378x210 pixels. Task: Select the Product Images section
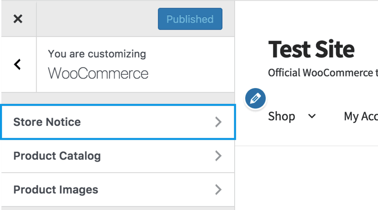point(118,190)
